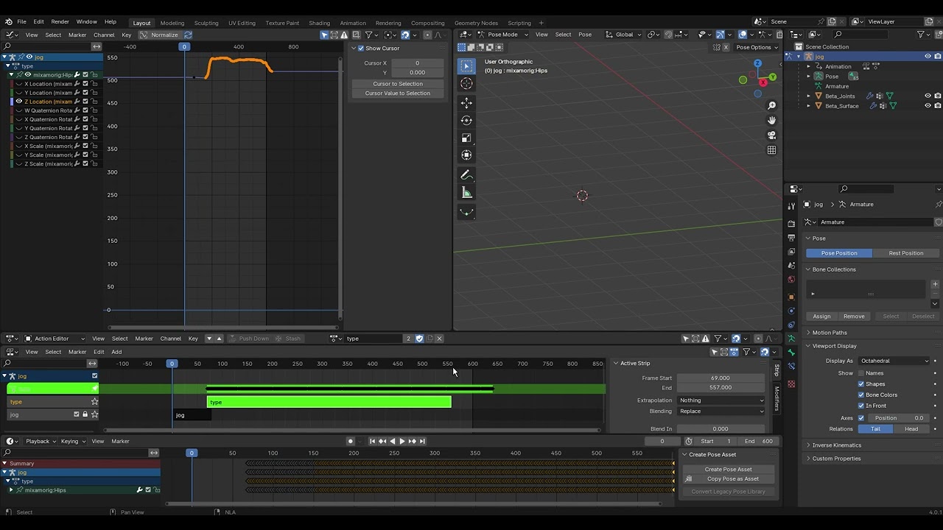The height and width of the screenshot is (530, 943).
Task: Click wrench modifier icon on mixamorig:Hips channel
Action: pyautogui.click(x=139, y=490)
